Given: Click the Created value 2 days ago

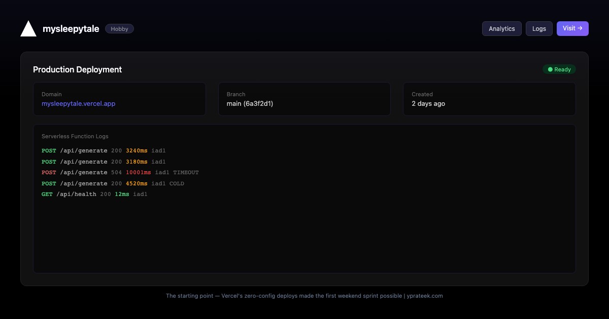Looking at the screenshot, I should (x=428, y=103).
